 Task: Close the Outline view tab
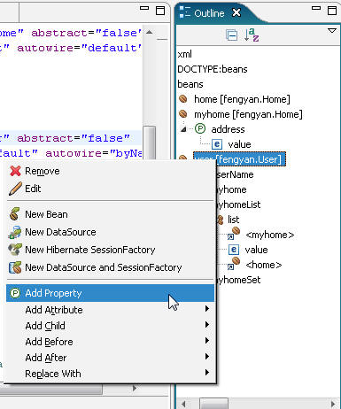click(x=236, y=12)
